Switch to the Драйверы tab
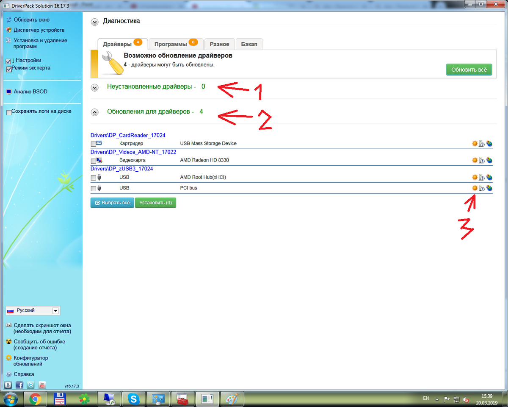 123,44
